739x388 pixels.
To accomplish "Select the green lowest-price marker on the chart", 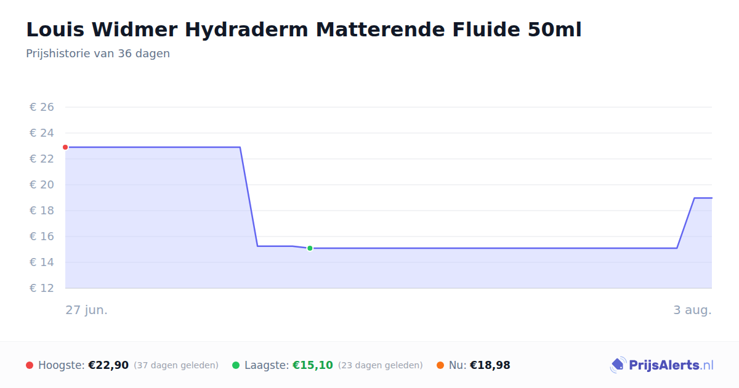I will (310, 248).
